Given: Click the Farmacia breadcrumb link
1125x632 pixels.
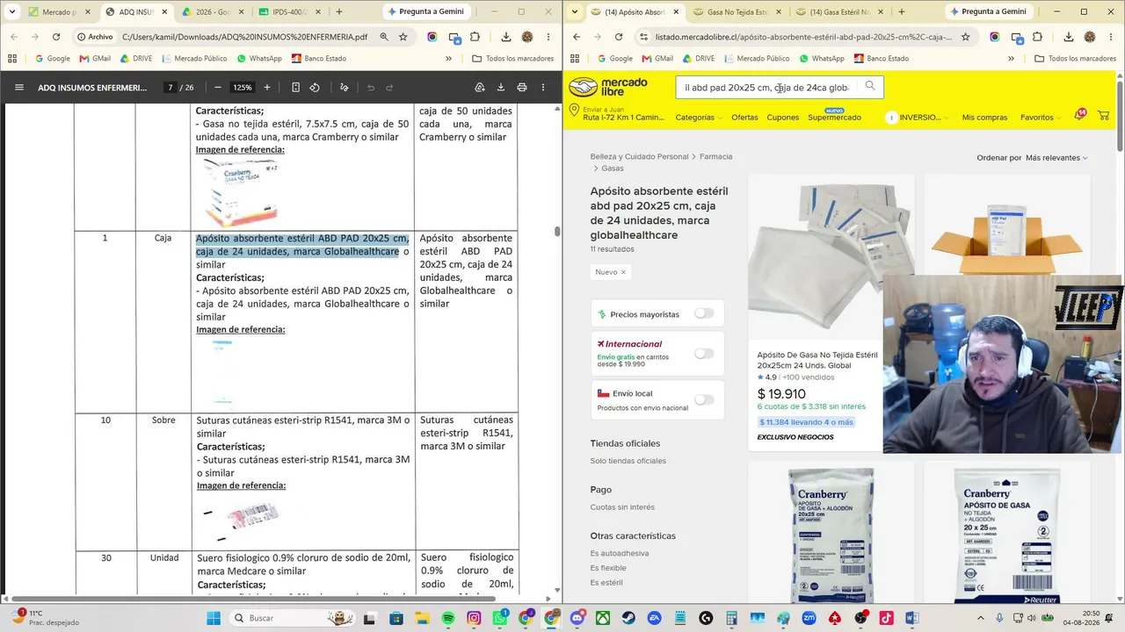Looking at the screenshot, I should 715,156.
